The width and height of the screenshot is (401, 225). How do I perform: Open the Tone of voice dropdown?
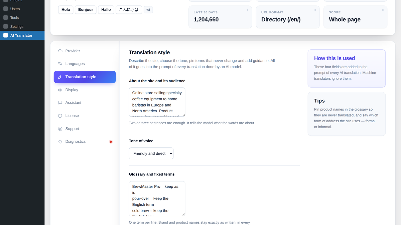[x=151, y=153]
